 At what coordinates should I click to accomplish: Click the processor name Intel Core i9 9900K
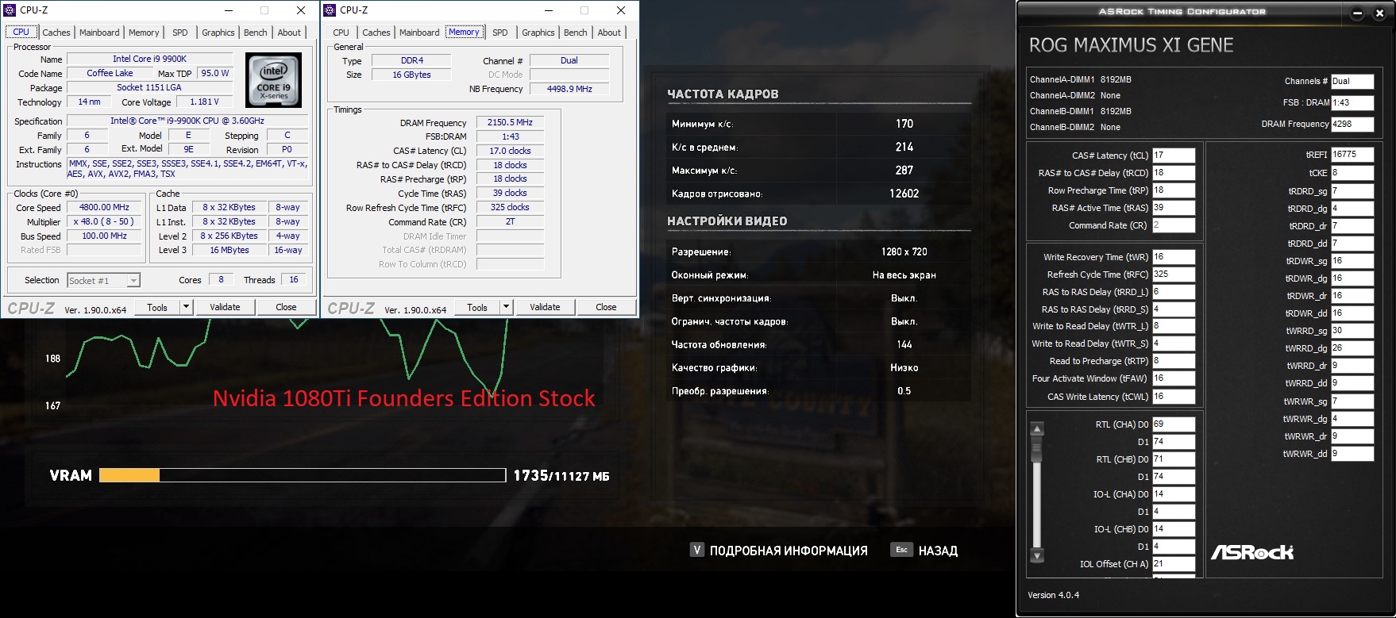coord(149,59)
